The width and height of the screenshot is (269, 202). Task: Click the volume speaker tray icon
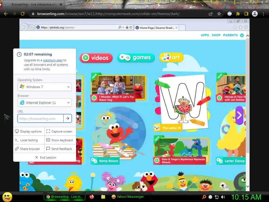[x=223, y=197]
